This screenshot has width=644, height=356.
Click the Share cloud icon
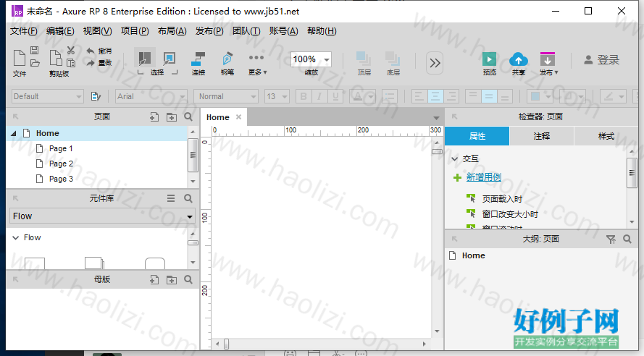click(x=519, y=59)
